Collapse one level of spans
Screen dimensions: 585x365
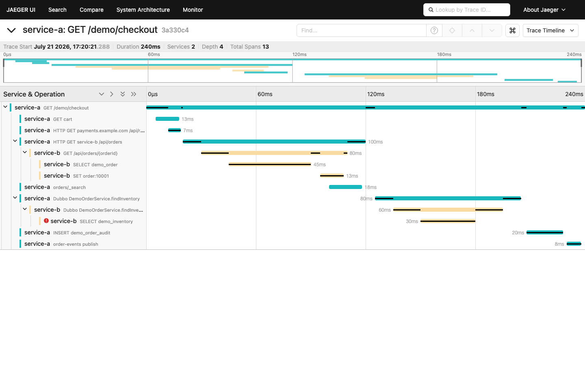tap(112, 94)
